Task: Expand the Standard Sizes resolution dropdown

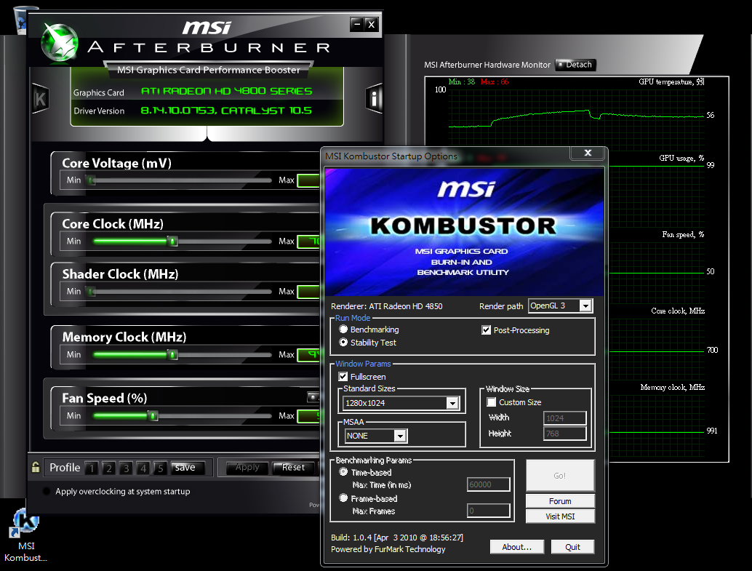Action: 452,403
